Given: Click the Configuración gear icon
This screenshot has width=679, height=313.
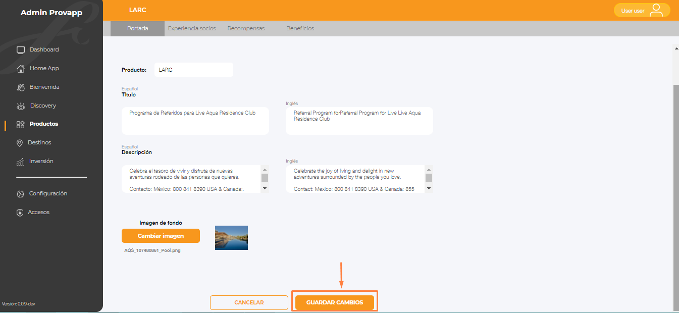Looking at the screenshot, I should click(20, 194).
